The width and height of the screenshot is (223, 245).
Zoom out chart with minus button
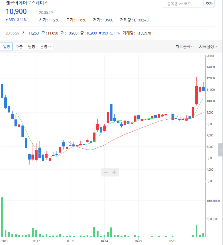tap(106, 172)
